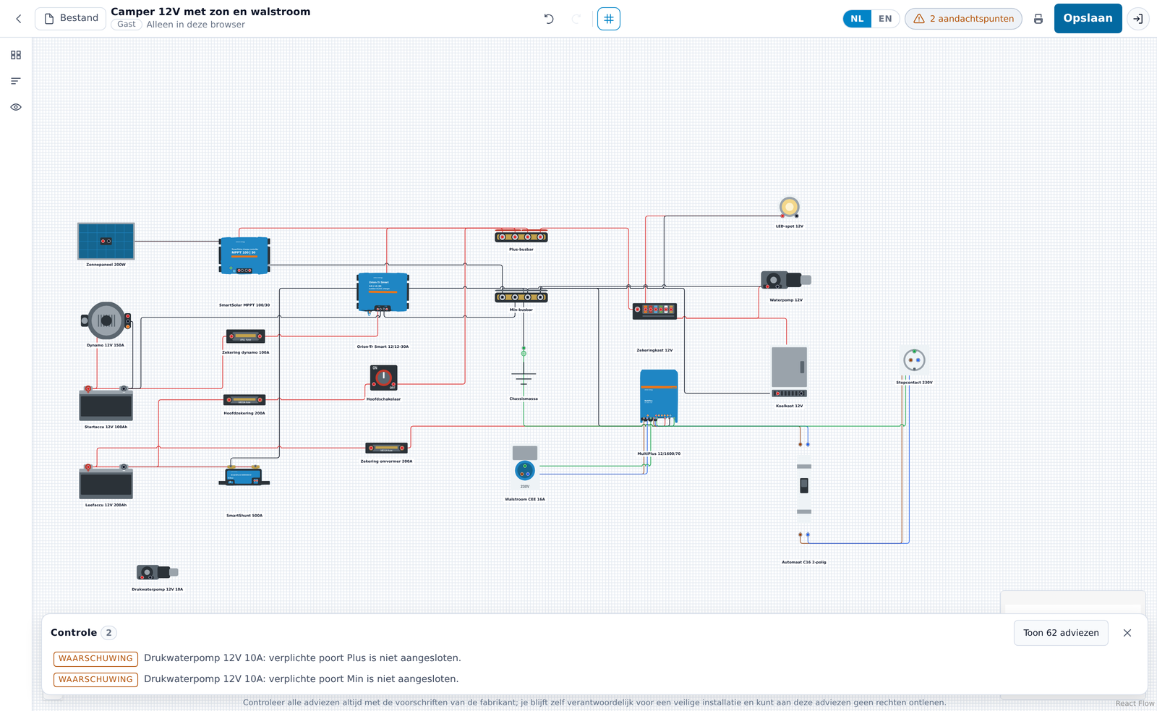This screenshot has width=1157, height=711.
Task: Go back using the left arrow
Action: click(x=19, y=19)
